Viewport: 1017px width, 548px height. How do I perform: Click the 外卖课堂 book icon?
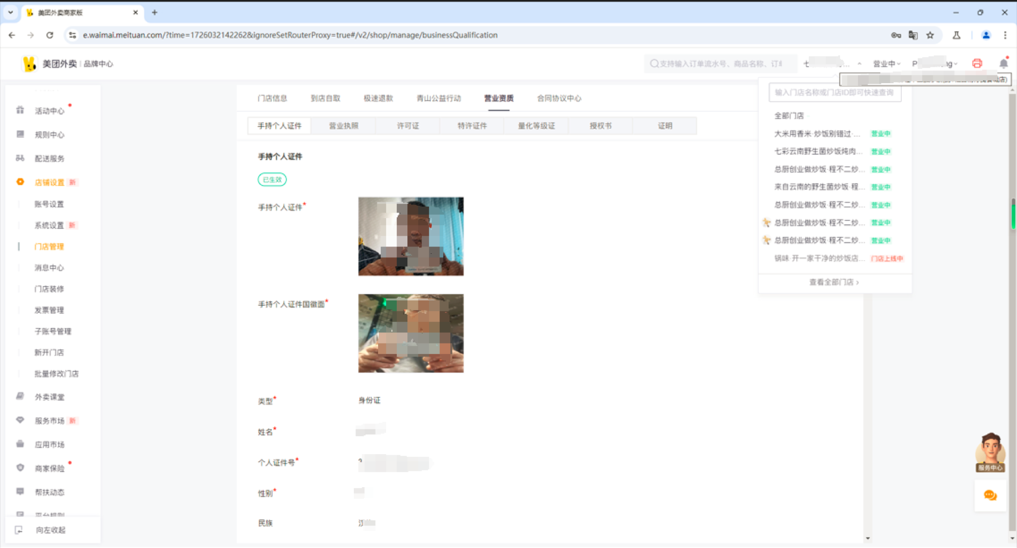[20, 396]
